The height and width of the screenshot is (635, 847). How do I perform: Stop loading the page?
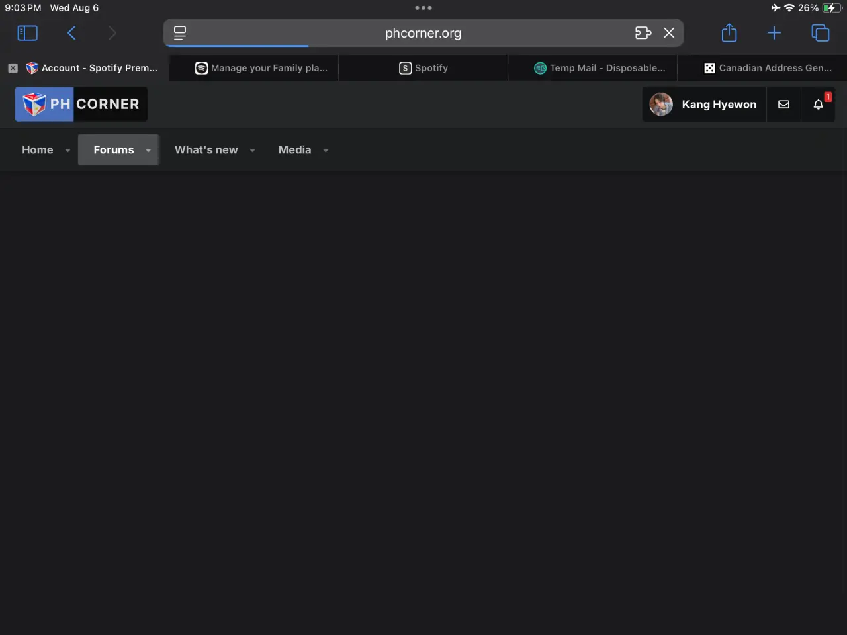[669, 33]
